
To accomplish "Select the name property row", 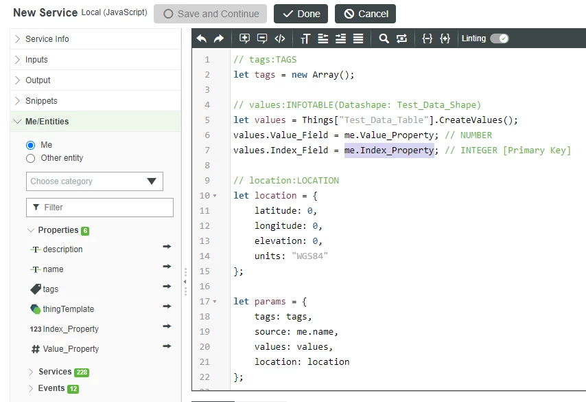I will [x=99, y=269].
